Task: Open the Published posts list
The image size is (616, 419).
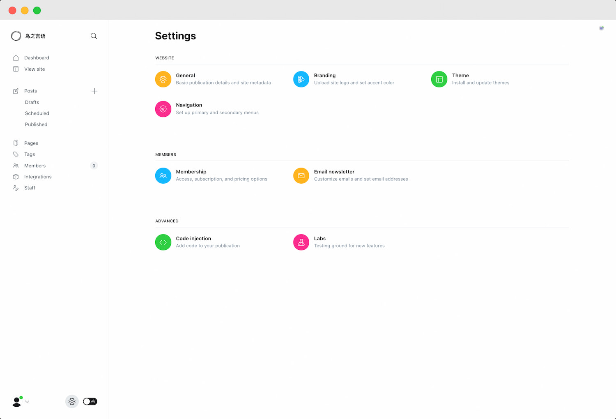Action: (x=36, y=124)
